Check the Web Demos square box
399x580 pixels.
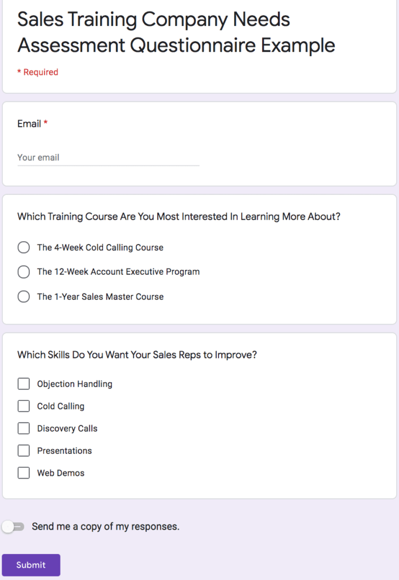[x=24, y=473]
